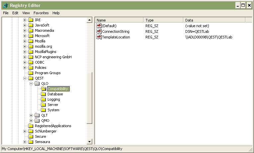Click the Database folder icon
This screenshot has height=153, width=254.
coord(43,94)
